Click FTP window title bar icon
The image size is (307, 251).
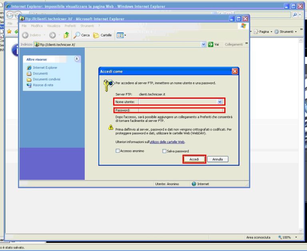[22, 19]
